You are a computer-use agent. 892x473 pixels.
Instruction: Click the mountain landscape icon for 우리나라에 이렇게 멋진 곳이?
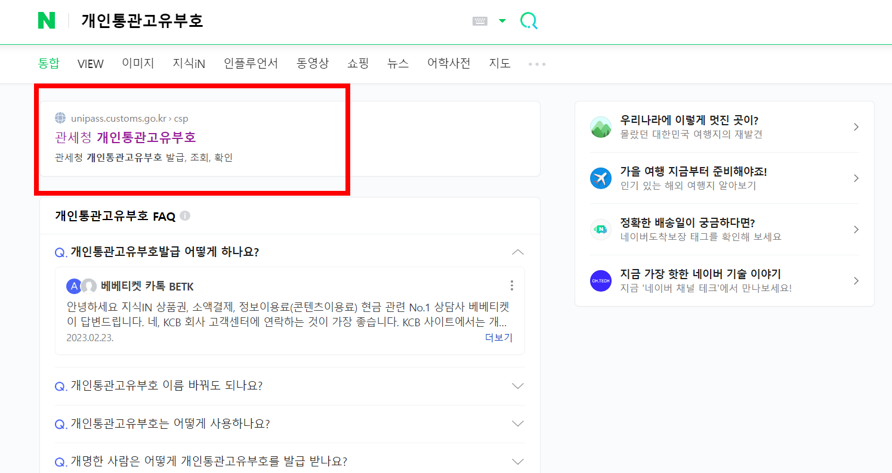[x=601, y=127]
